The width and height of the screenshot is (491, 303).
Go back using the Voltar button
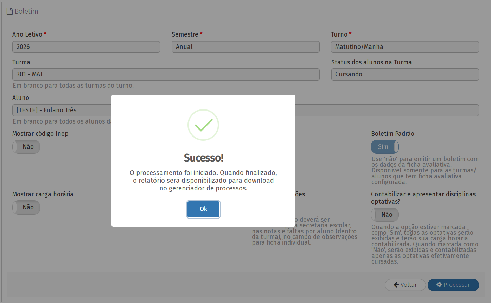pos(405,285)
